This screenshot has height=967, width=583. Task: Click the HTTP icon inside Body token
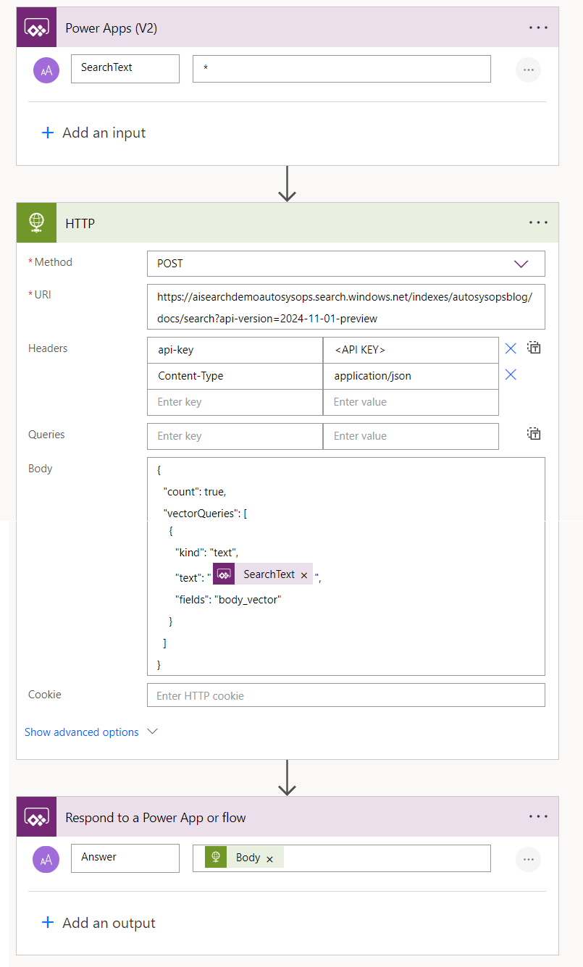point(216,858)
